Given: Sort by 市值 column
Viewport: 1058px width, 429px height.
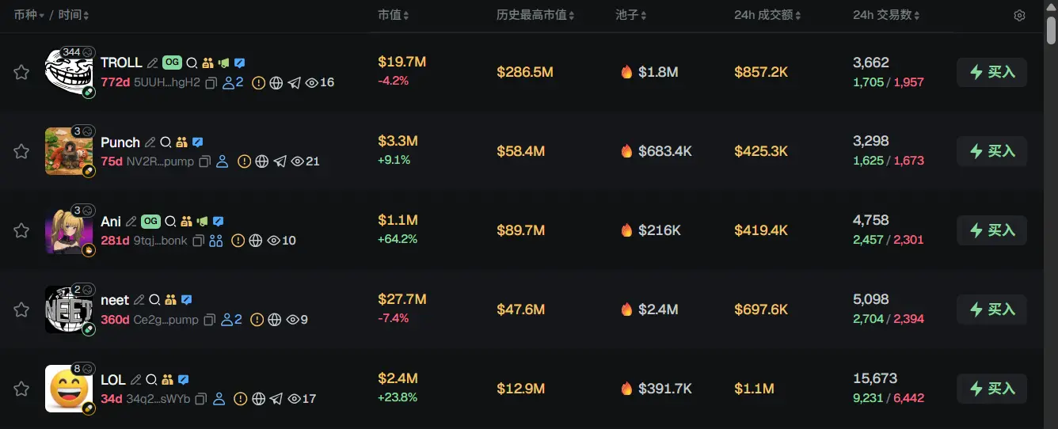Looking at the screenshot, I should 393,16.
